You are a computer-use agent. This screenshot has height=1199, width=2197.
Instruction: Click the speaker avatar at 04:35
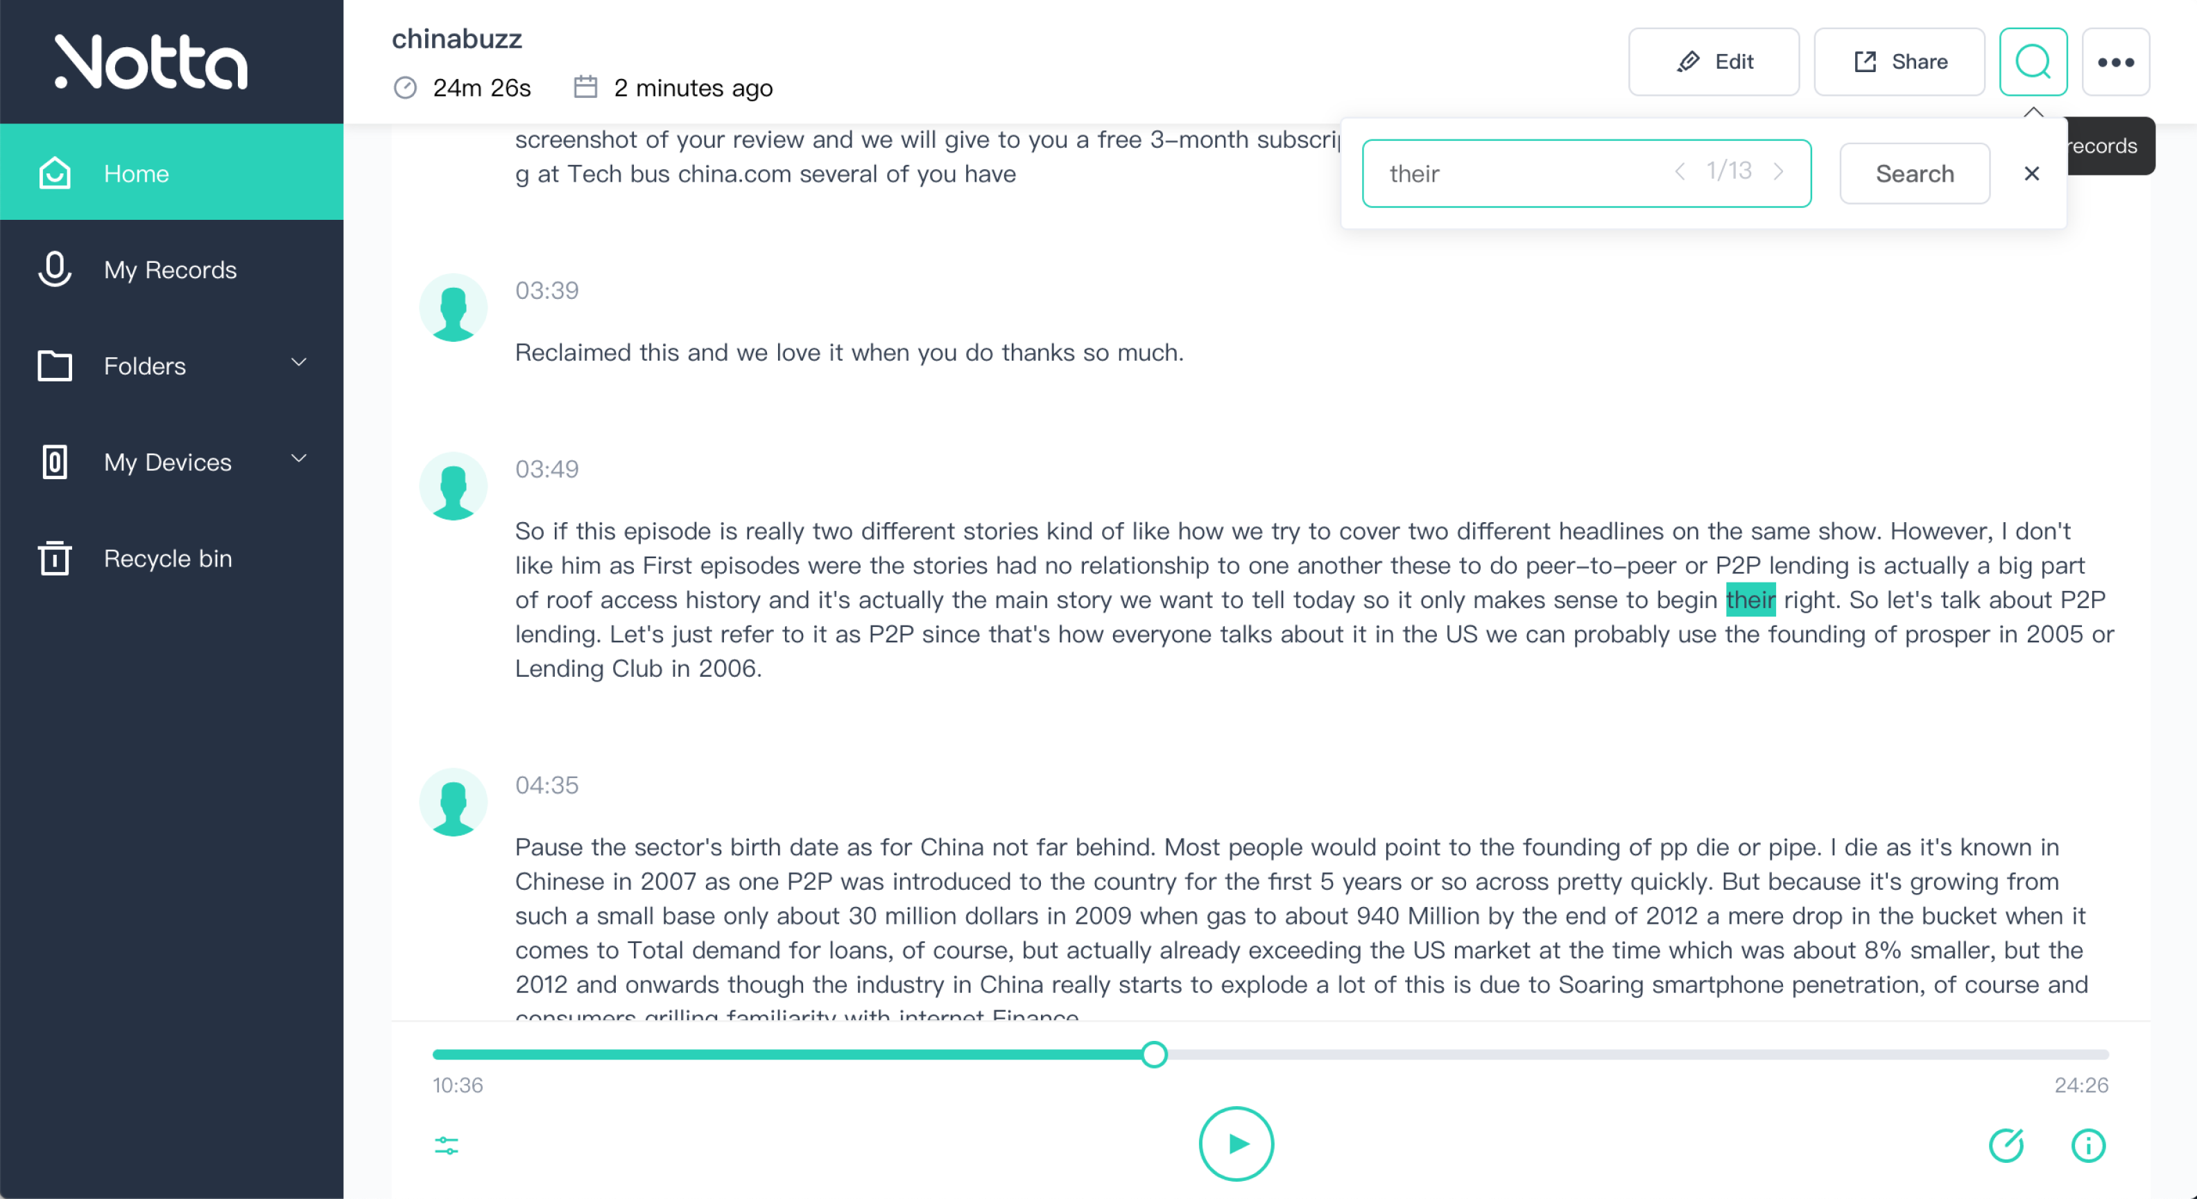point(453,802)
